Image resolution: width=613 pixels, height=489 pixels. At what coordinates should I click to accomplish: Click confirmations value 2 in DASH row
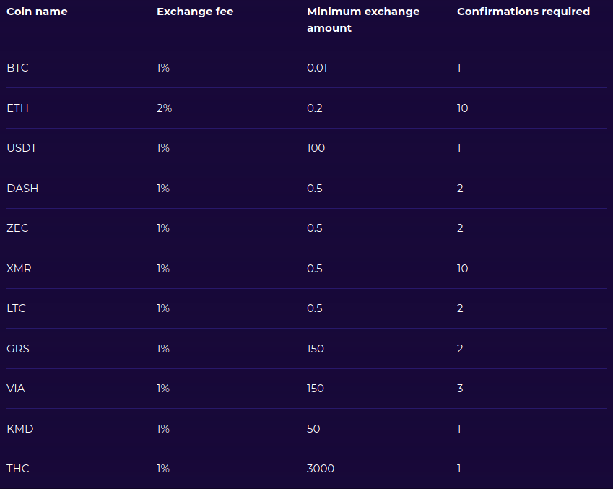pyautogui.click(x=460, y=189)
